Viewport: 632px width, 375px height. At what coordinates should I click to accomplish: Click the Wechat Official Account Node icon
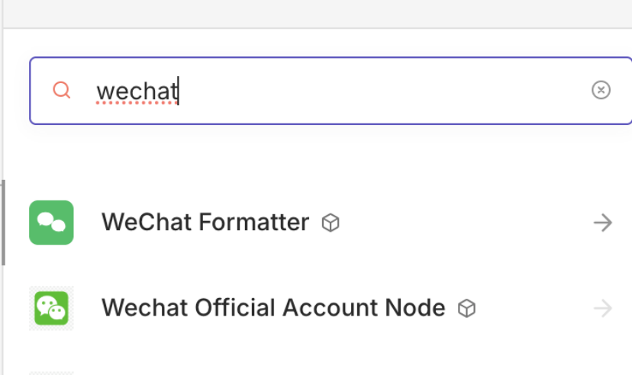click(x=51, y=308)
